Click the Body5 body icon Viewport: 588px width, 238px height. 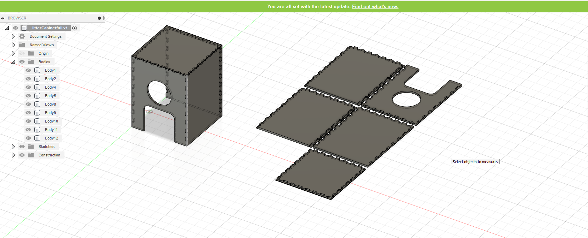[x=37, y=96]
